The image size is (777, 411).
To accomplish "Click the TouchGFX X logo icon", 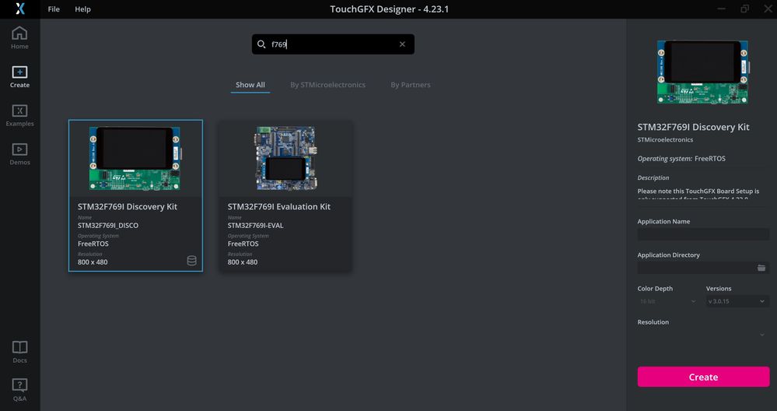I will point(19,9).
